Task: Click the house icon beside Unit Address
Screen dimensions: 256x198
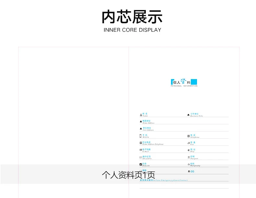Action: click(141, 129)
